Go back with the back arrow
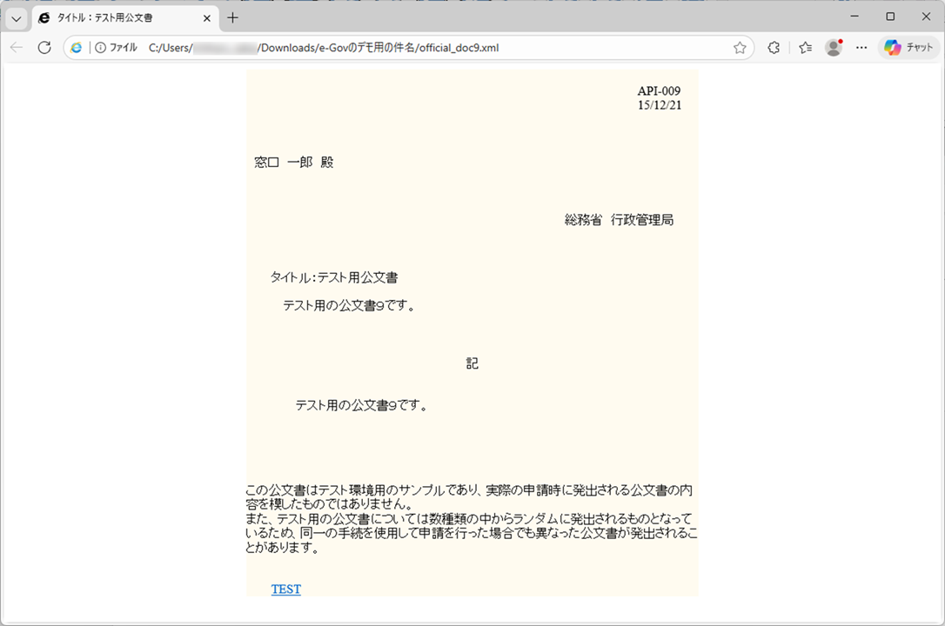This screenshot has height=626, width=945. click(x=17, y=48)
